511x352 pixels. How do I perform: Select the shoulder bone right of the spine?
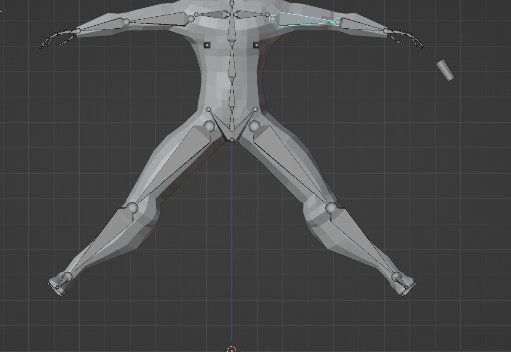pyautogui.click(x=252, y=14)
